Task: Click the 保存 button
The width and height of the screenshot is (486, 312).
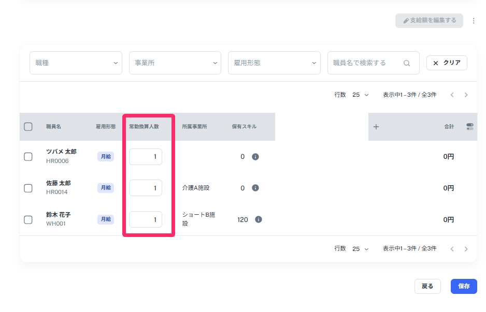Action: (463, 286)
